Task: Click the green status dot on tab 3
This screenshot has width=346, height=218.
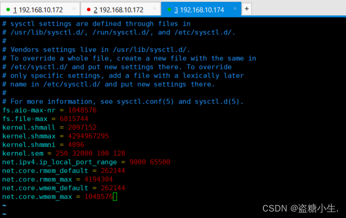Action: pos(169,9)
